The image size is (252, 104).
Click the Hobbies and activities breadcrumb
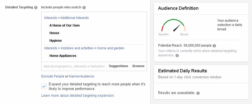click(x=77, y=48)
